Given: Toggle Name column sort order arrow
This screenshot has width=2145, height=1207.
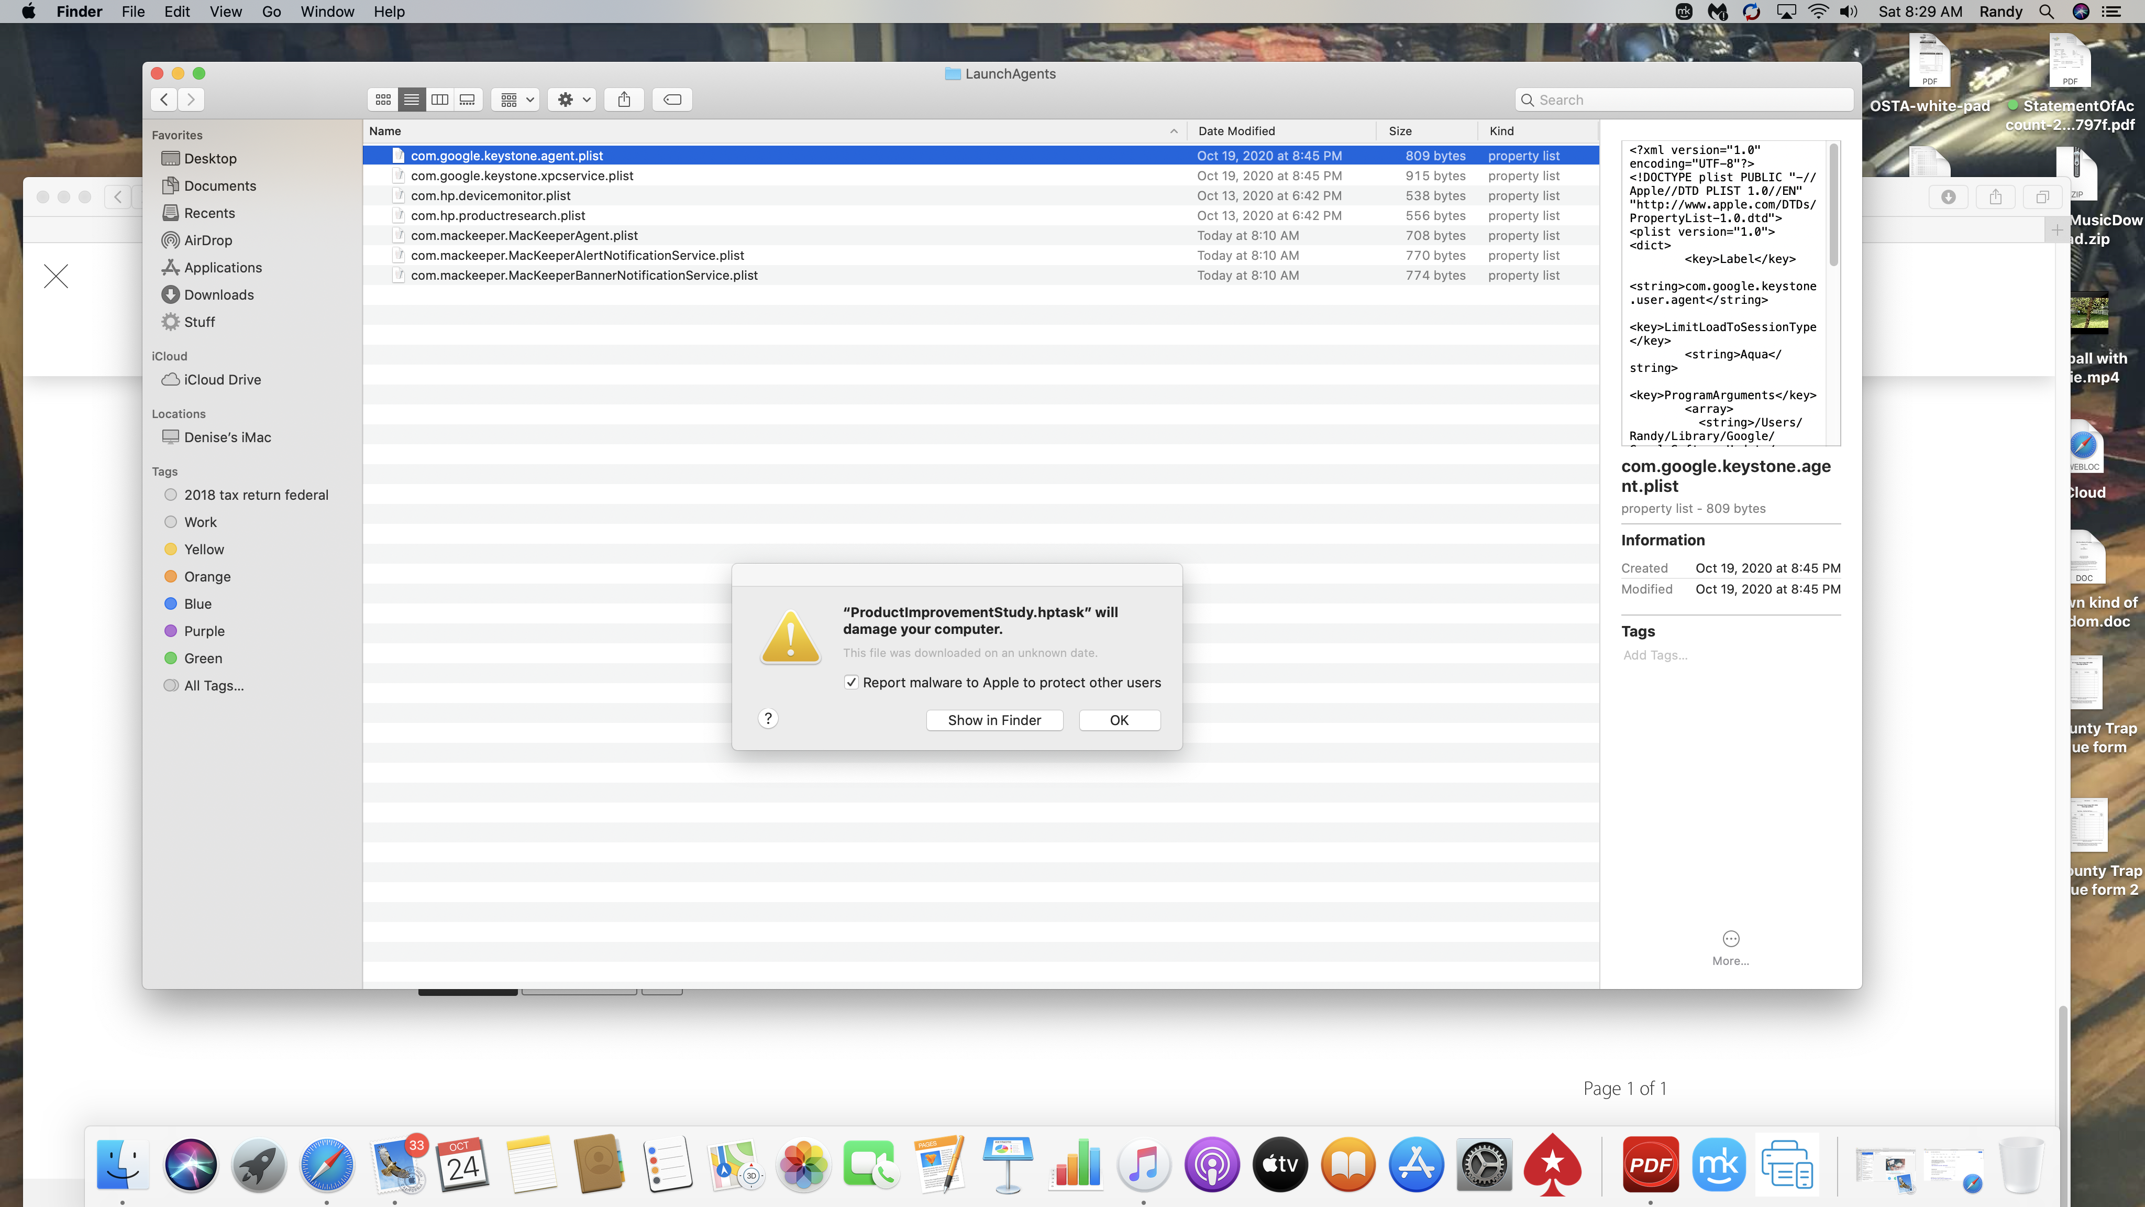Looking at the screenshot, I should (x=1173, y=131).
